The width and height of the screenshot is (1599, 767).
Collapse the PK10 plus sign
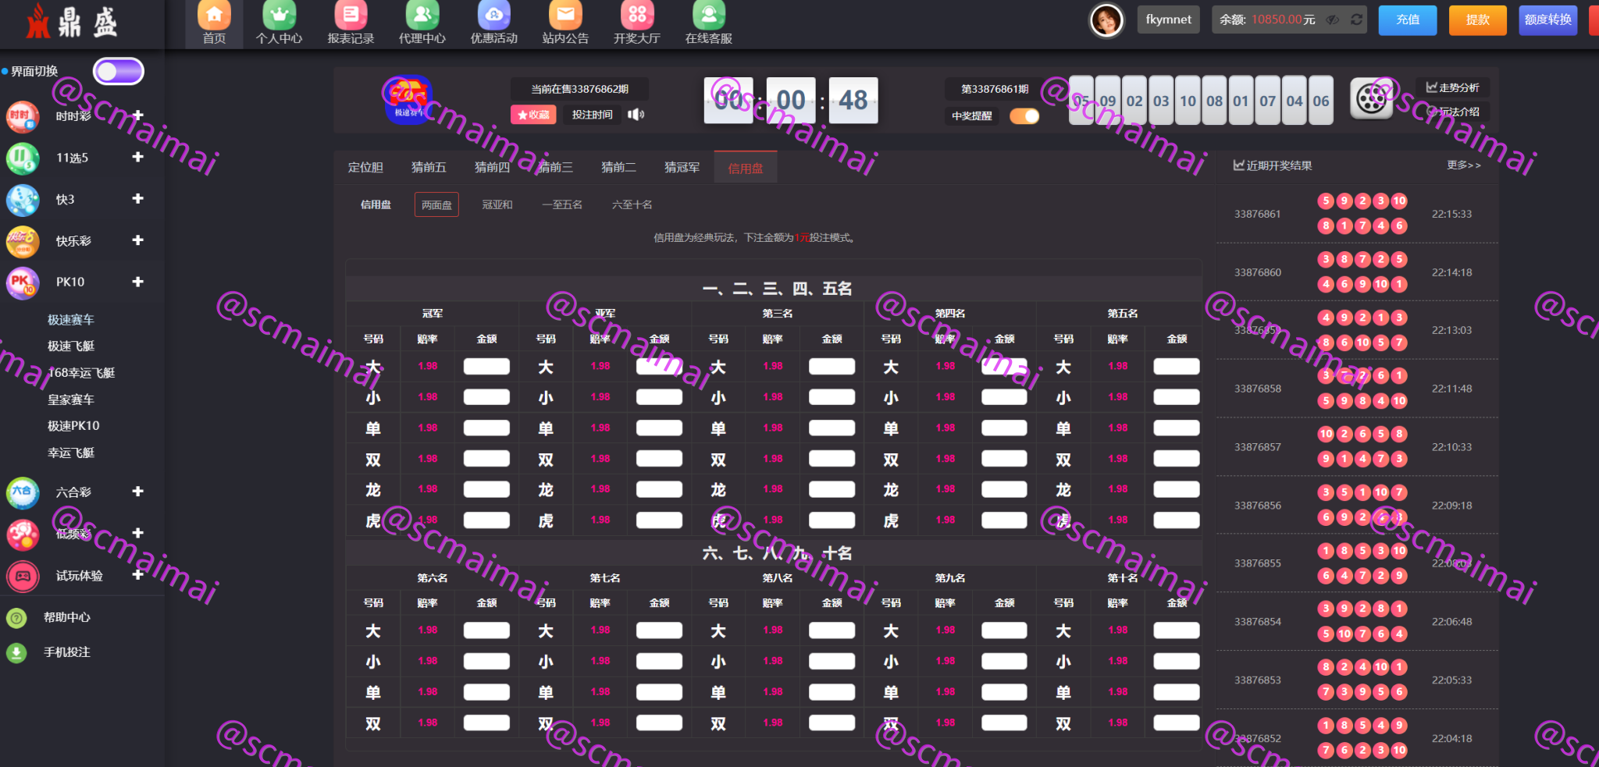[x=138, y=282]
